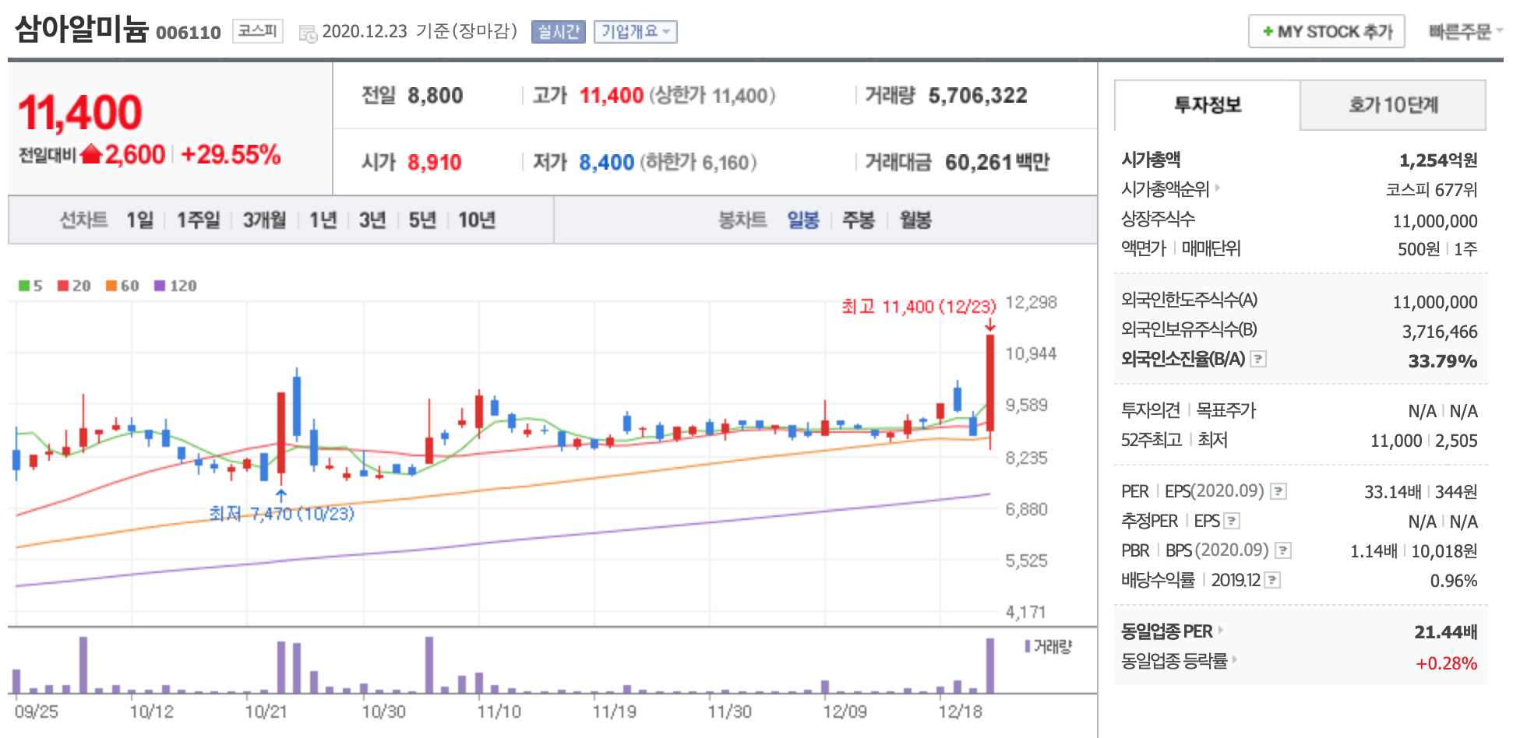Click the 시가 value 8,910
The image size is (1513, 738).
pyautogui.click(x=435, y=162)
